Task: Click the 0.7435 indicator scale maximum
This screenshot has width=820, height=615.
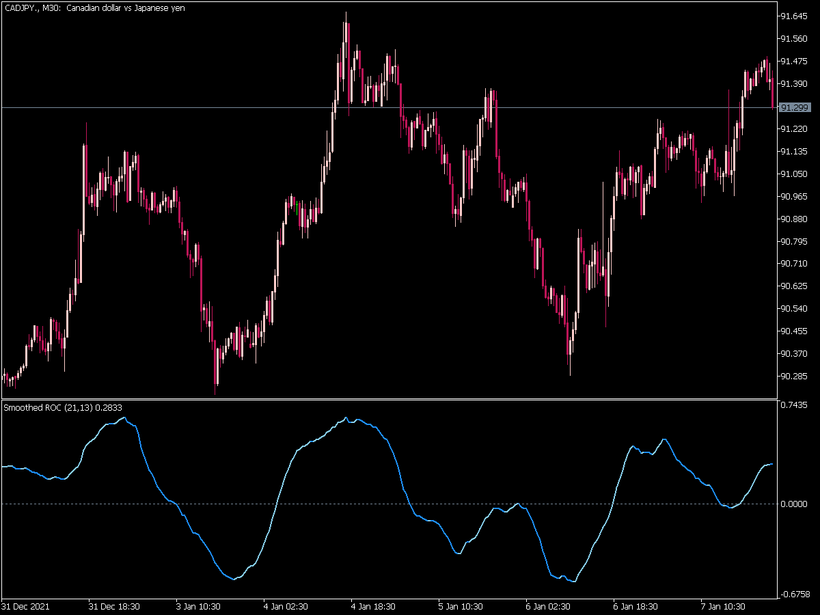Action: pyautogui.click(x=795, y=405)
